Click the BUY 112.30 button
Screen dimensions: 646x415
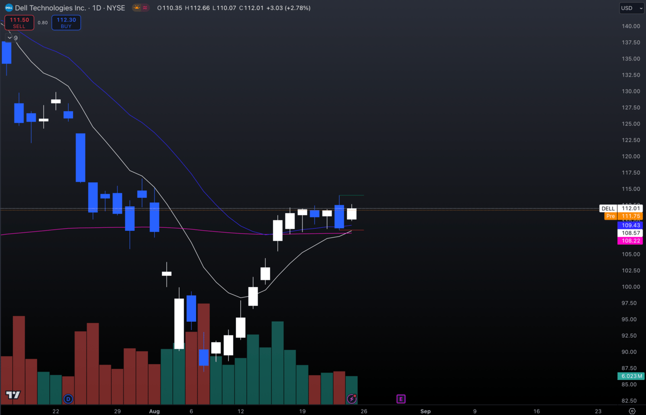coord(66,22)
